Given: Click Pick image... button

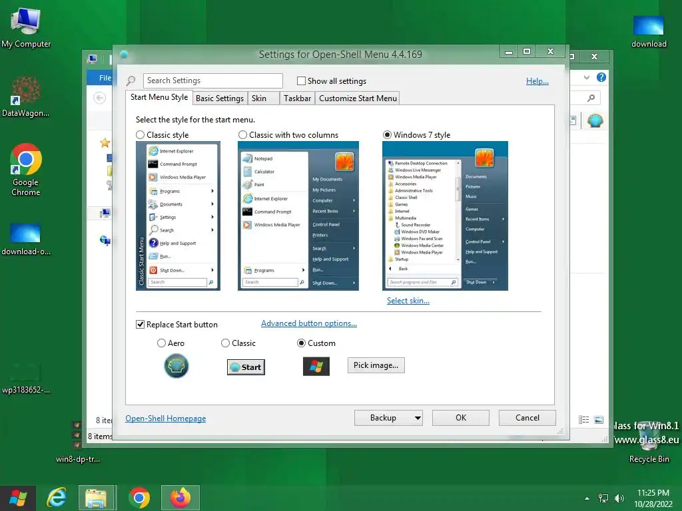Looking at the screenshot, I should 376,365.
